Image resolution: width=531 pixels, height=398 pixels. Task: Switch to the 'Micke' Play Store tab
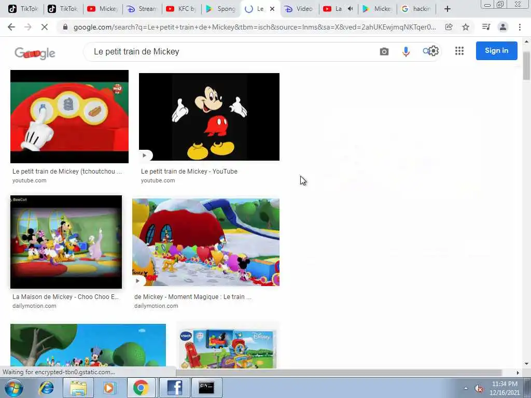tap(376, 9)
